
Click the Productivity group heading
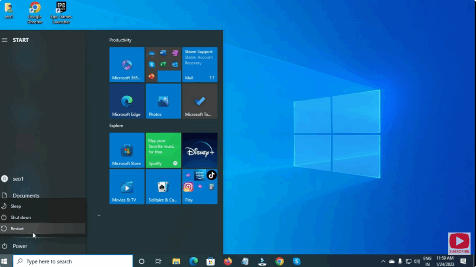pyautogui.click(x=120, y=40)
